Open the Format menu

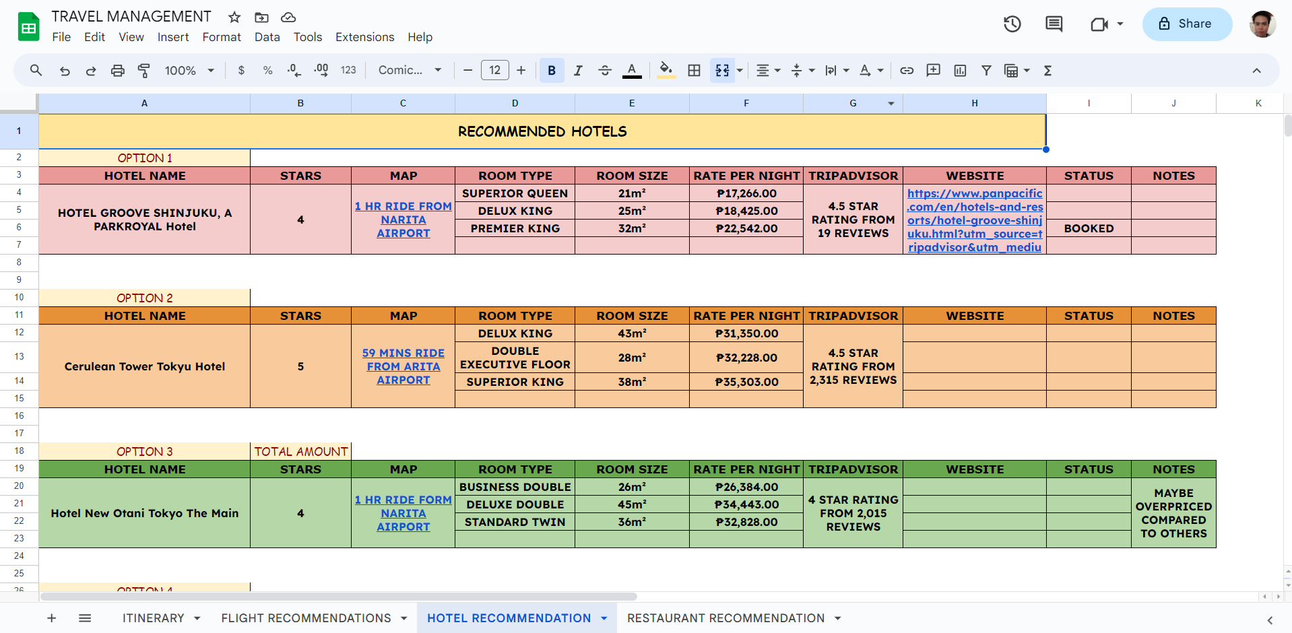[222, 37]
